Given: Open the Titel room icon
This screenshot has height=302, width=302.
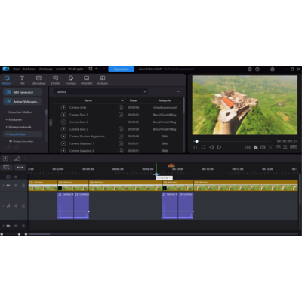Looking at the screenshot, I should click(22, 80).
